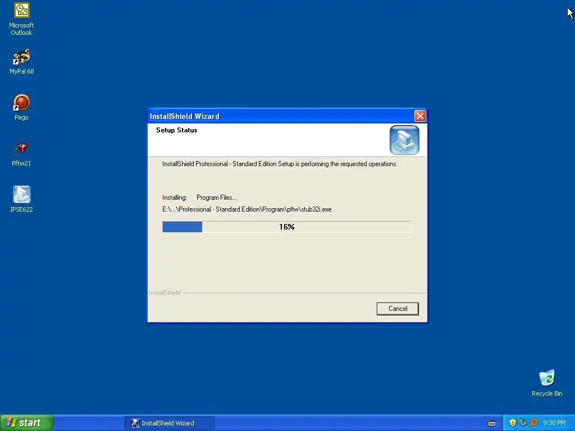
Task: Select the MyPal 68 desktop shortcut
Action: click(x=22, y=62)
